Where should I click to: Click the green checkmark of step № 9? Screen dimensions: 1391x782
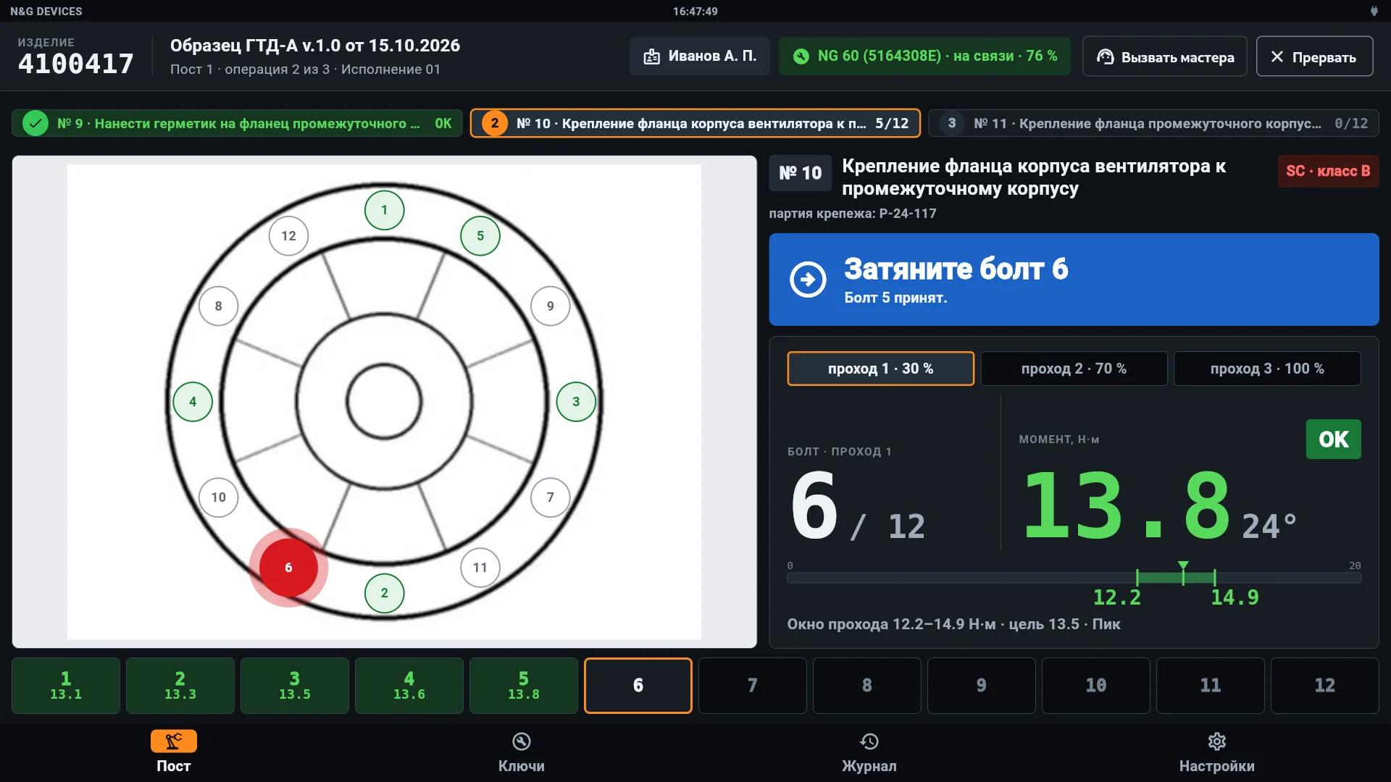(x=35, y=123)
